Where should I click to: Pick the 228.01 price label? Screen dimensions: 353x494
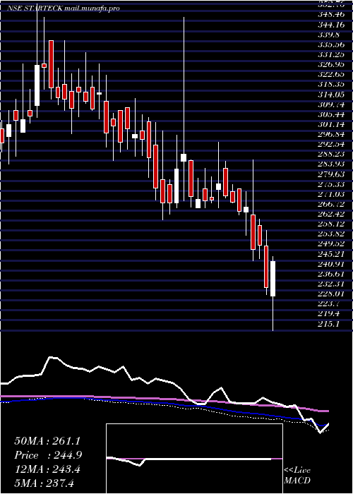(330, 294)
